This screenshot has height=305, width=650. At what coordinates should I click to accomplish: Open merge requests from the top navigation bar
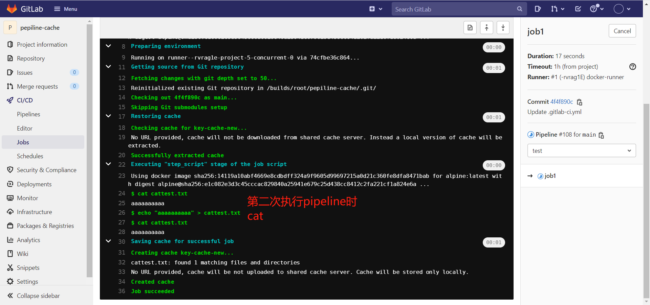point(557,9)
